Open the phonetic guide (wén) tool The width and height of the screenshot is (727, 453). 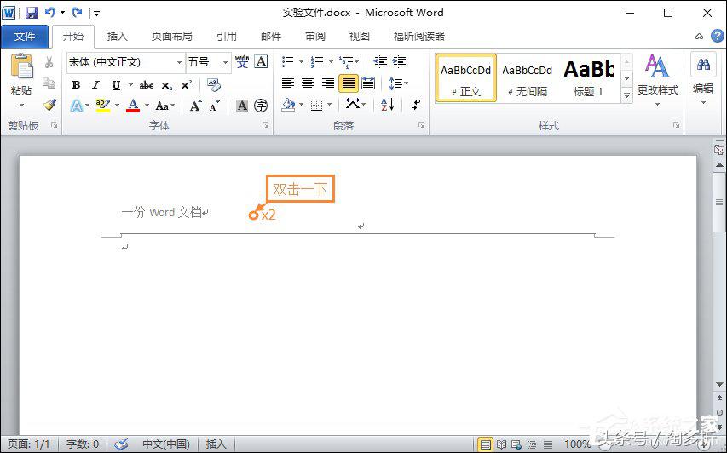[242, 61]
